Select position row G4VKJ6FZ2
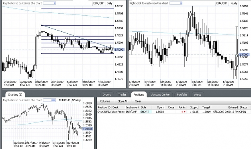 coord(174,112)
